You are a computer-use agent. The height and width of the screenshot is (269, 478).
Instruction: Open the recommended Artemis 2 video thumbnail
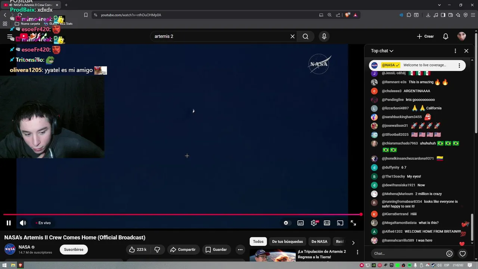click(273, 256)
